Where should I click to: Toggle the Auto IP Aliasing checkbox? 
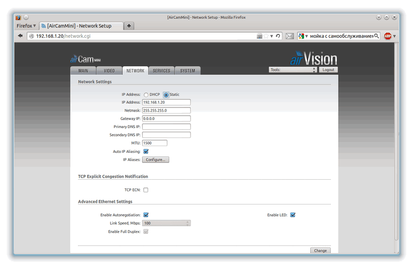pos(146,151)
